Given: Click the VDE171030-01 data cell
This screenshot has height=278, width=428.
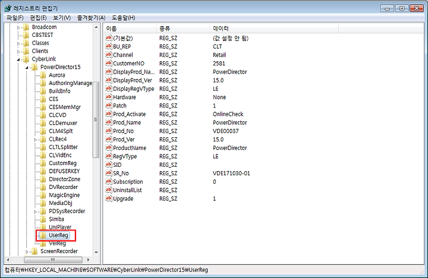Looking at the screenshot, I should 231,173.
